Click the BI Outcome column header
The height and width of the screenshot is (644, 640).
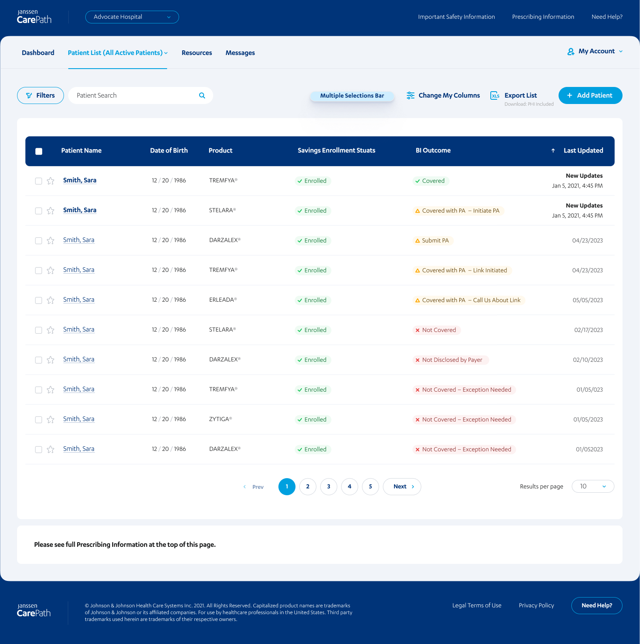pyautogui.click(x=433, y=150)
